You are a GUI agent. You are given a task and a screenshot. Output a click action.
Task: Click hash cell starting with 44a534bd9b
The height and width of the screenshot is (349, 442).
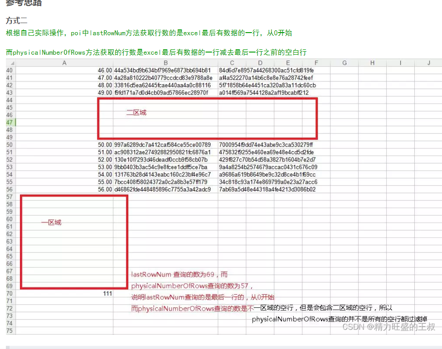pos(165,70)
